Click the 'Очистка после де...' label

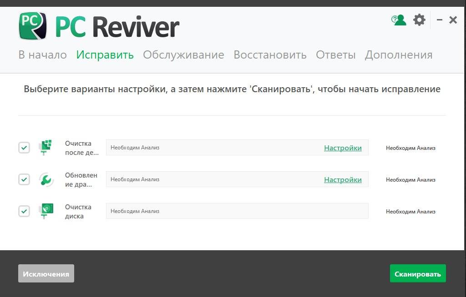tap(82, 148)
